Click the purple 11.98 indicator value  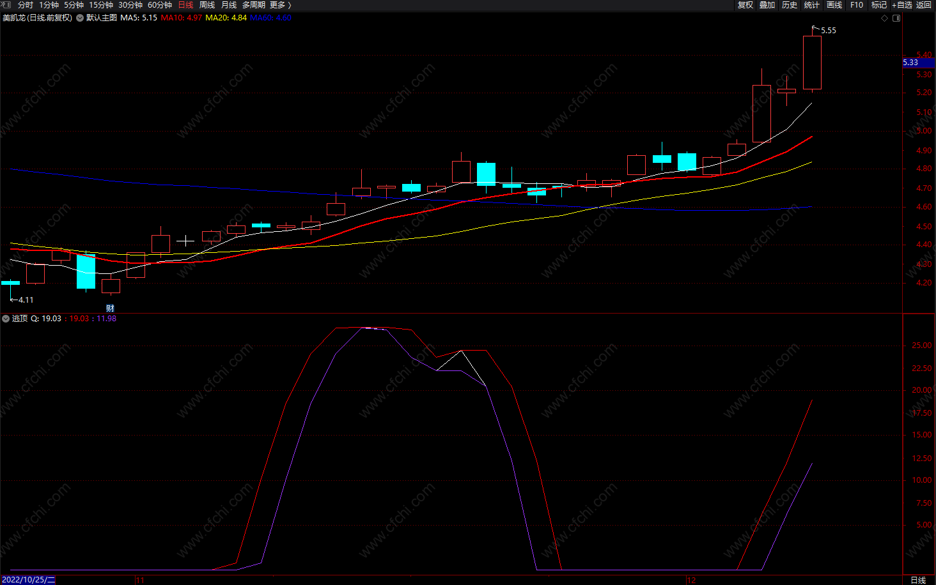[x=106, y=319]
